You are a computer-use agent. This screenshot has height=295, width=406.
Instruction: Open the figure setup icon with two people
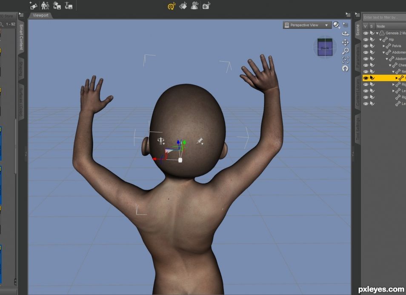click(x=45, y=6)
